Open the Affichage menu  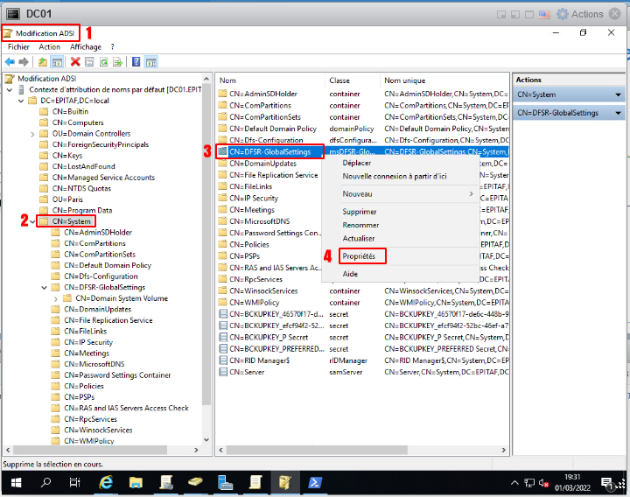[86, 46]
